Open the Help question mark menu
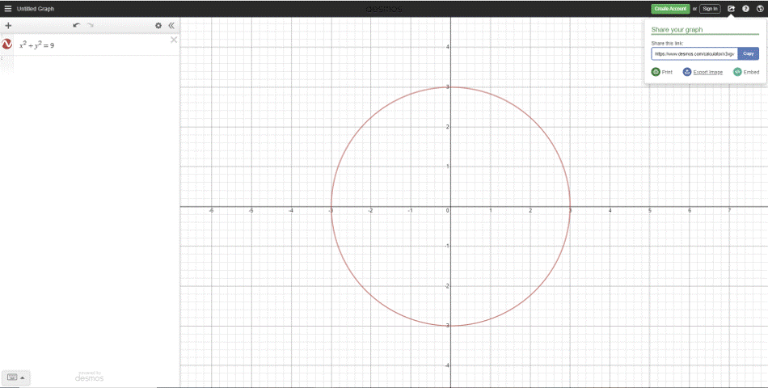The image size is (768, 388). [x=745, y=9]
